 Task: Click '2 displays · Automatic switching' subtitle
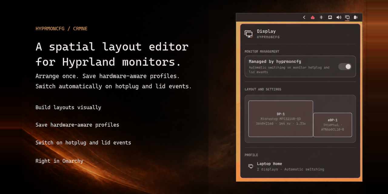click(290, 169)
